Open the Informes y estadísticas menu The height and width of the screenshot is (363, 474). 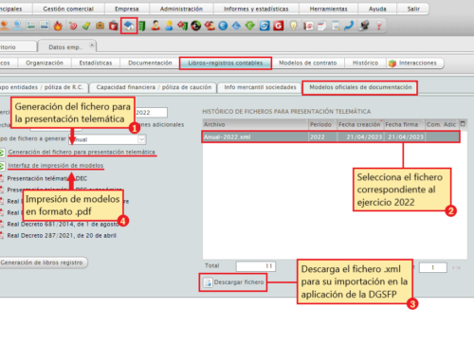(256, 9)
